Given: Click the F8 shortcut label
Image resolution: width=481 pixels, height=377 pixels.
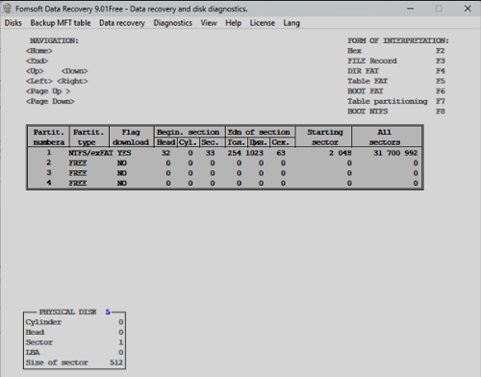Looking at the screenshot, I should tap(441, 112).
